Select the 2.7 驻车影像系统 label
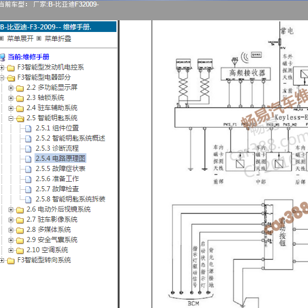Viewport: 308px width, 308px height. tap(52, 219)
